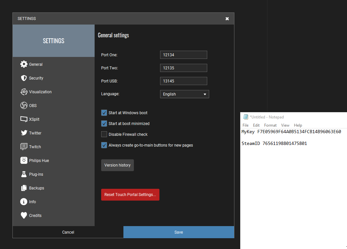Image resolution: width=347 pixels, height=249 pixels.
Task: Click the Plug-ins flask icon
Action: (x=24, y=174)
